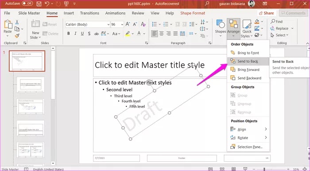The image size is (310, 171).
Task: Expand the Align submenu arrow
Action: (x=266, y=129)
